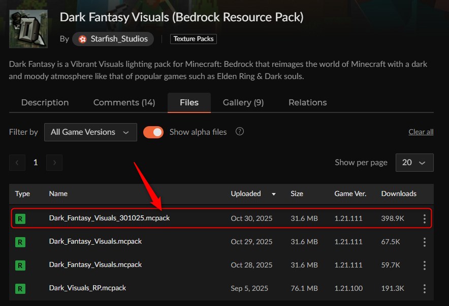Click release icon in the Oct 28 row
The width and height of the screenshot is (449, 306).
[x=20, y=265]
